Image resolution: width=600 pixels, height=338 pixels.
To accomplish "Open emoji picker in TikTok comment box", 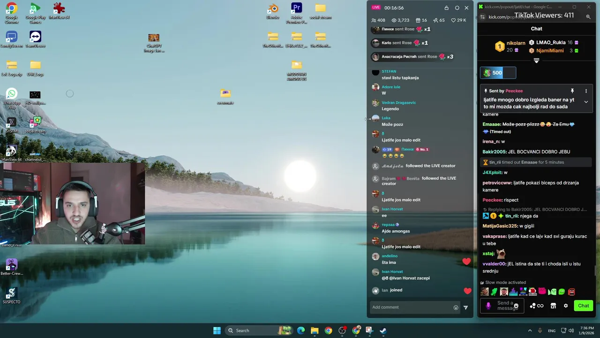I will pos(456,307).
